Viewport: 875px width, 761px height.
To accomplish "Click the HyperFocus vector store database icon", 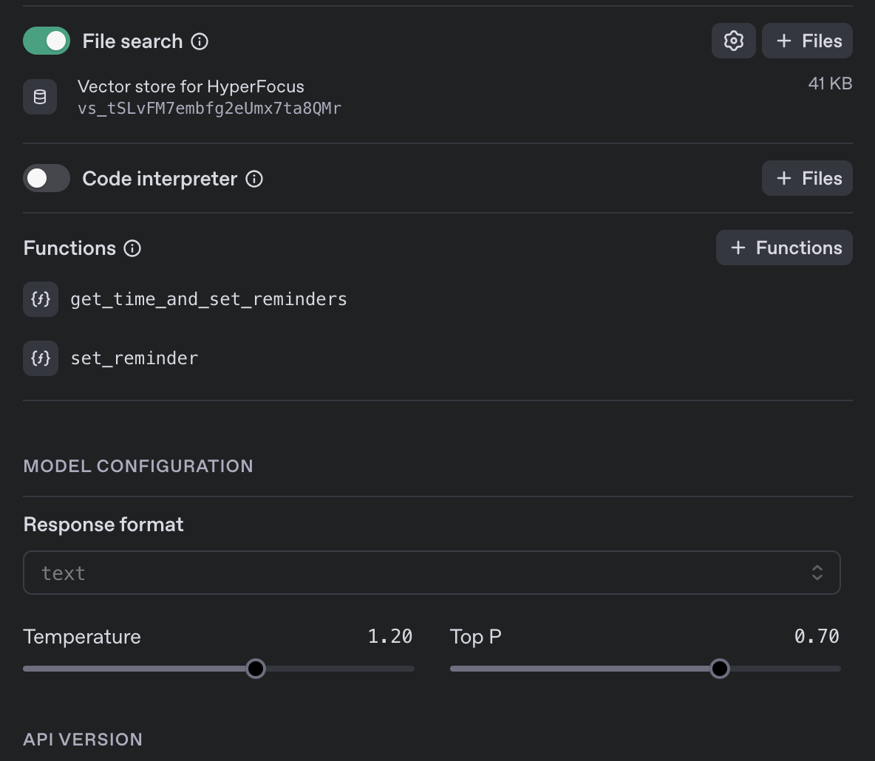I will pyautogui.click(x=40, y=97).
